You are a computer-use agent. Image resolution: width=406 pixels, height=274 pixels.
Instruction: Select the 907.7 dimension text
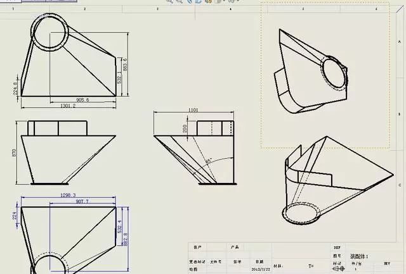(84, 201)
